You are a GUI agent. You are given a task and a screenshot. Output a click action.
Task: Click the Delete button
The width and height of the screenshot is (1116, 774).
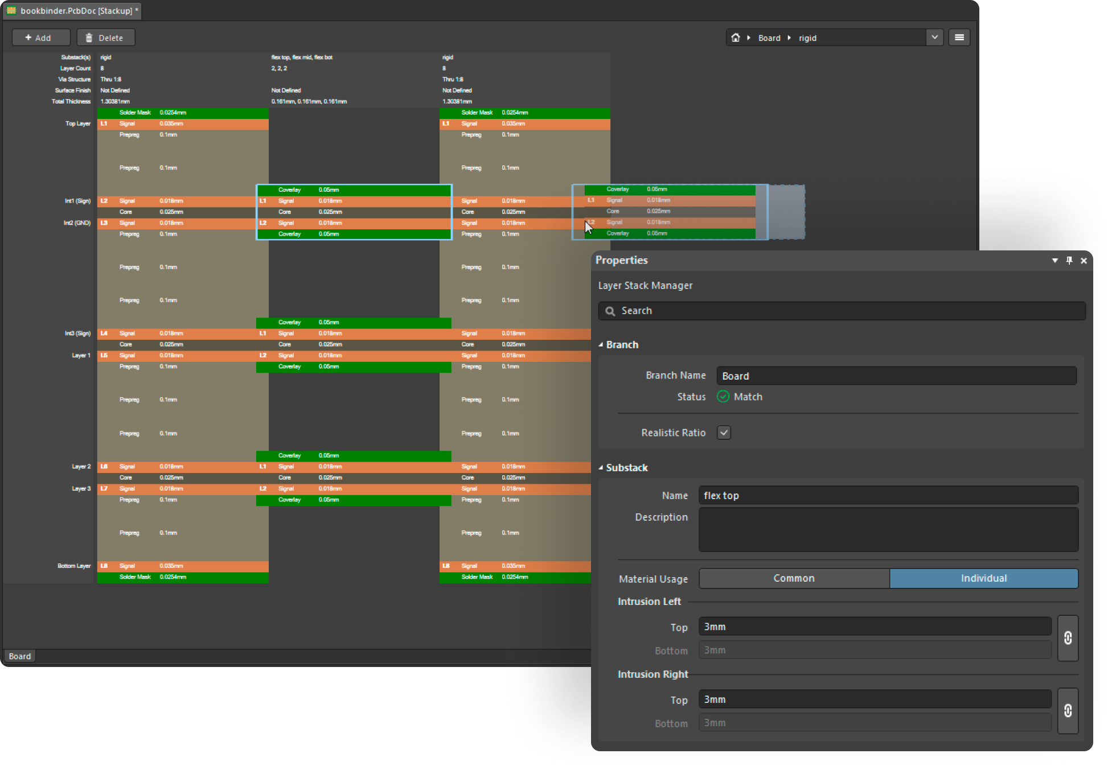click(x=105, y=37)
